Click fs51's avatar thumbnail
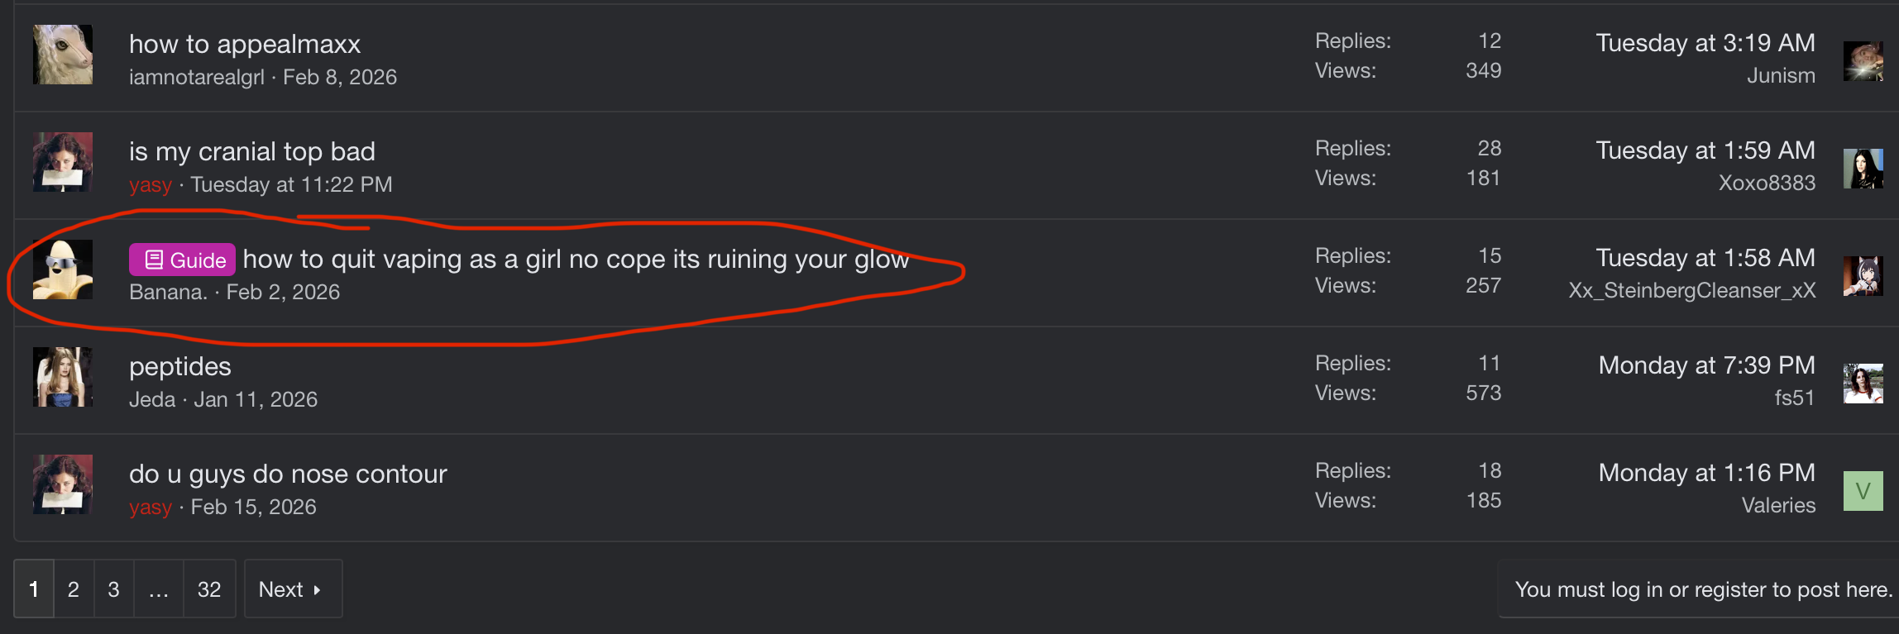This screenshot has height=634, width=1899. pos(1863,383)
